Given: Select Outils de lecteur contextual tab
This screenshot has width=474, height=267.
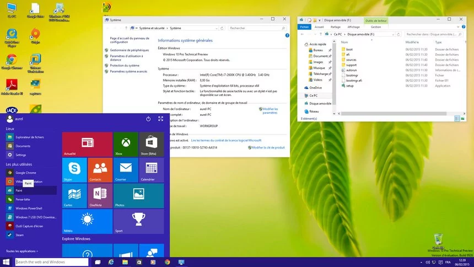Looking at the screenshot, I should [376, 20].
